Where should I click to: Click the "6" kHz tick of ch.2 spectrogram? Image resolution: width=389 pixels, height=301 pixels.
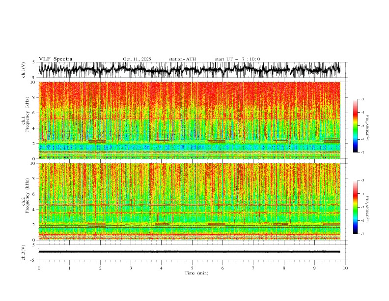click(x=34, y=194)
